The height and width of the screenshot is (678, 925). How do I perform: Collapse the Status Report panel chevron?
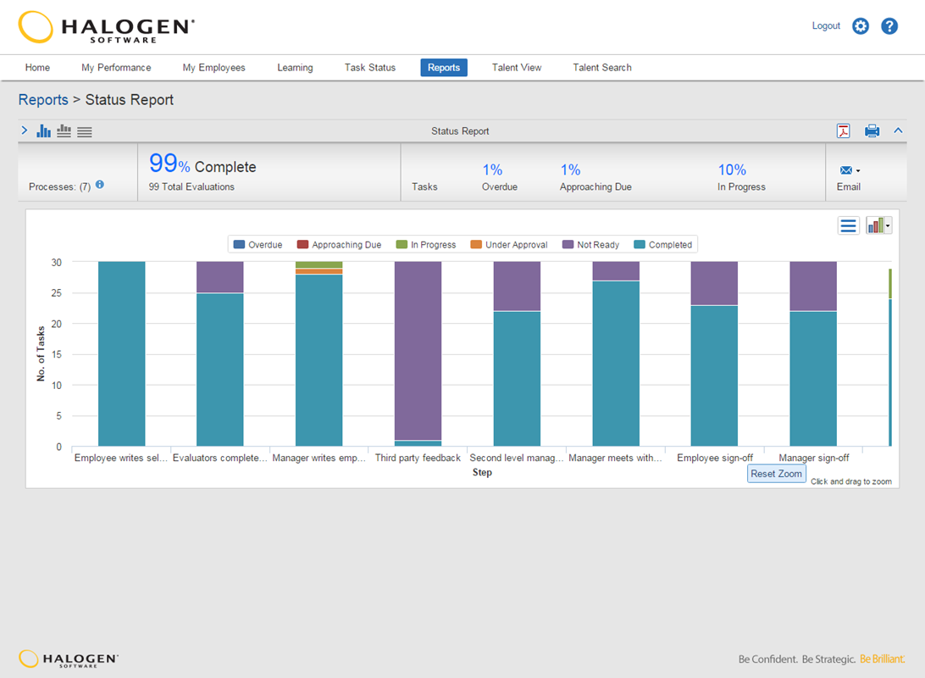[x=898, y=131]
